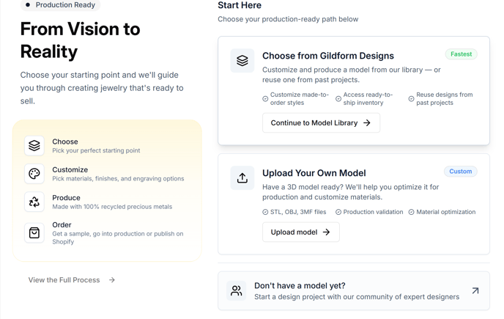The width and height of the screenshot is (504, 319).
Task: Click the recycle icon beside Produce
Action: click(34, 202)
